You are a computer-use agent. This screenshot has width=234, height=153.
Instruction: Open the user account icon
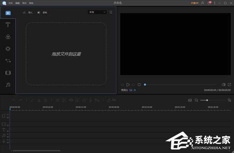point(203,3)
